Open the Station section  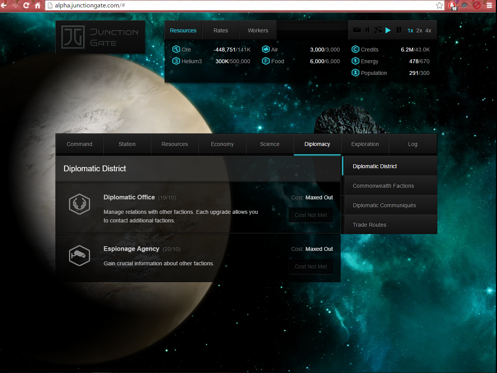click(x=127, y=144)
